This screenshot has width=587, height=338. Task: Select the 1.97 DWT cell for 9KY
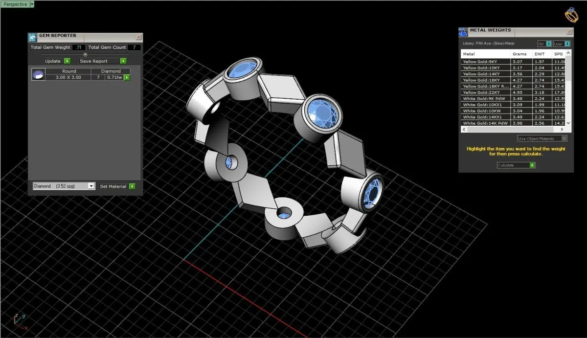542,62
